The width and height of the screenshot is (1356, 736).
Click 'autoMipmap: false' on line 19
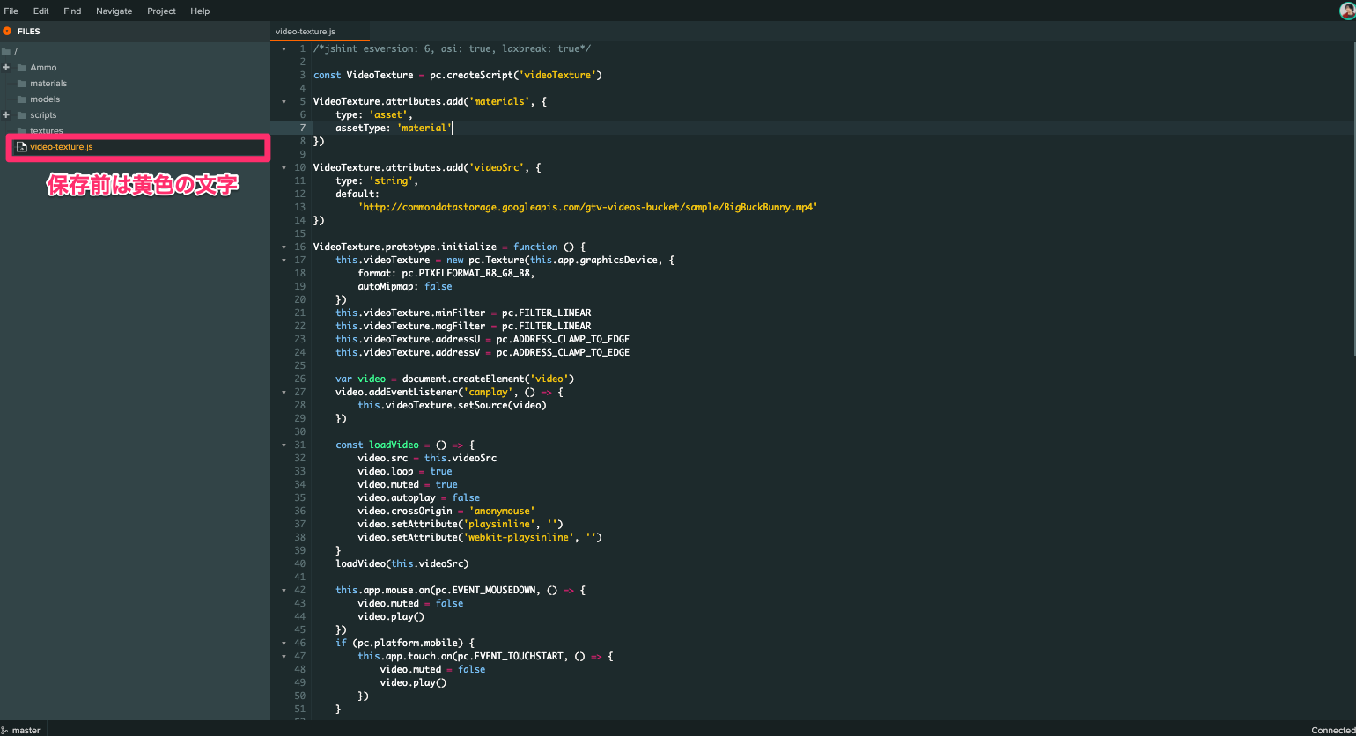(x=405, y=287)
